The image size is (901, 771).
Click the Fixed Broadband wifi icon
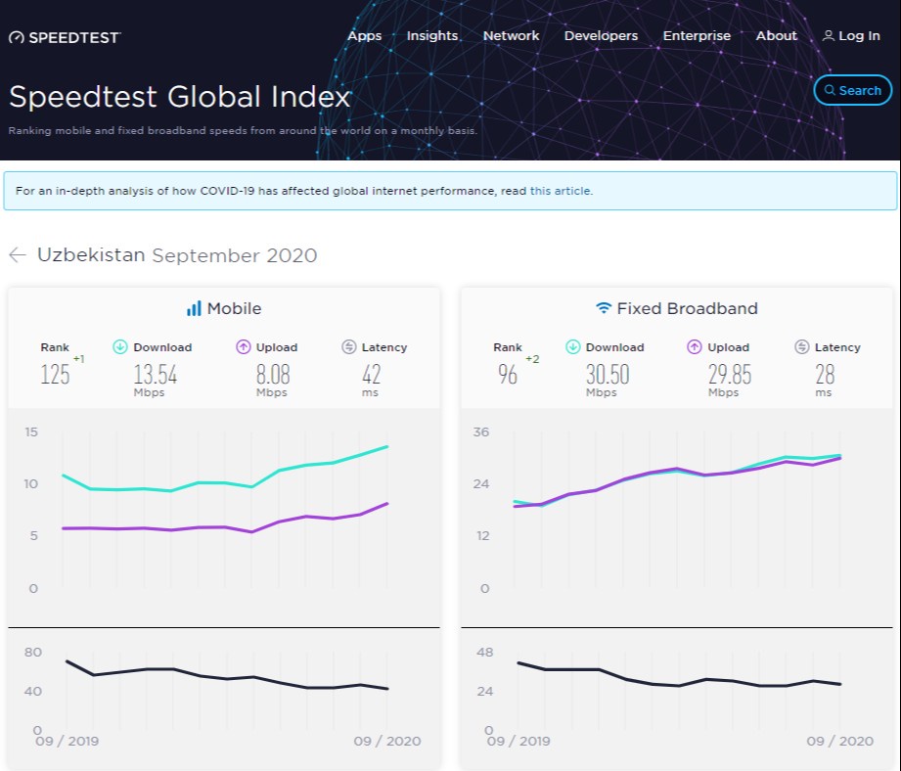pos(604,308)
